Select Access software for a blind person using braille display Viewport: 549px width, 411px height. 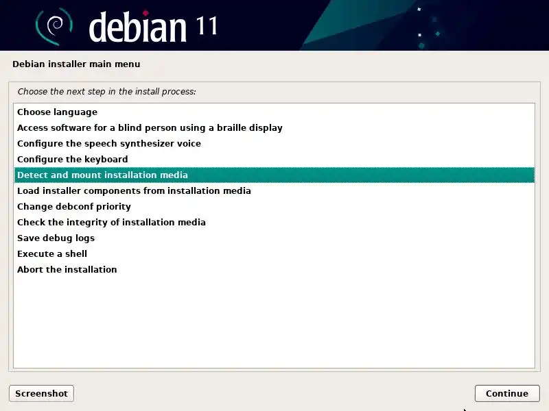(x=274, y=127)
